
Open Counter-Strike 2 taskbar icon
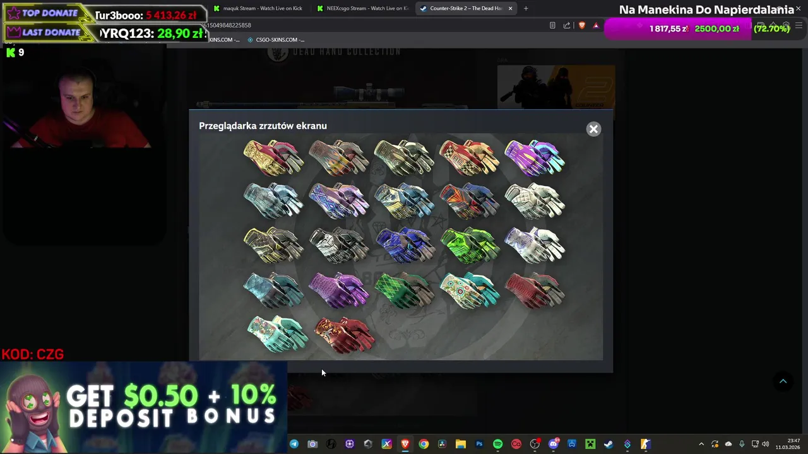[645, 445]
